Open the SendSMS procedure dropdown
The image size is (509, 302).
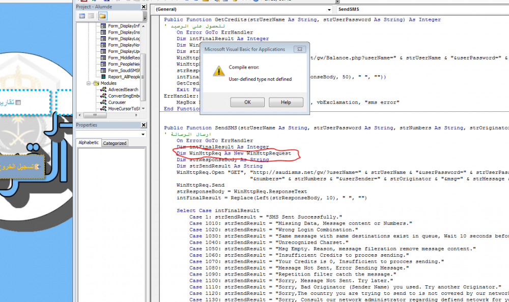[421, 9]
